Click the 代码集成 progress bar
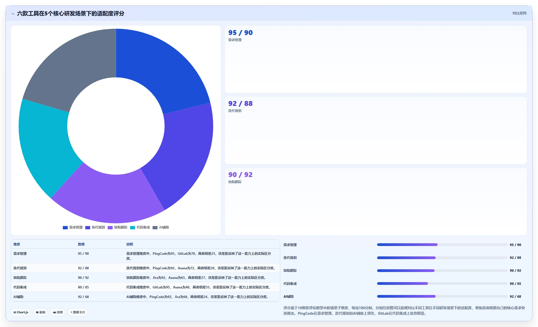 (442, 283)
